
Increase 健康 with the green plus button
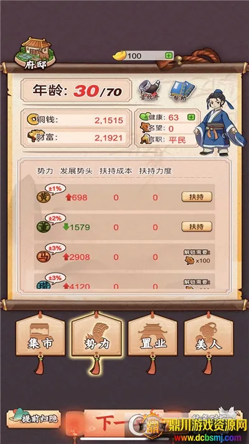click(x=191, y=117)
